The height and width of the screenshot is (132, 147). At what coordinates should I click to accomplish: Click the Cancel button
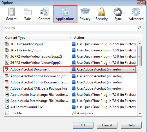107,125
